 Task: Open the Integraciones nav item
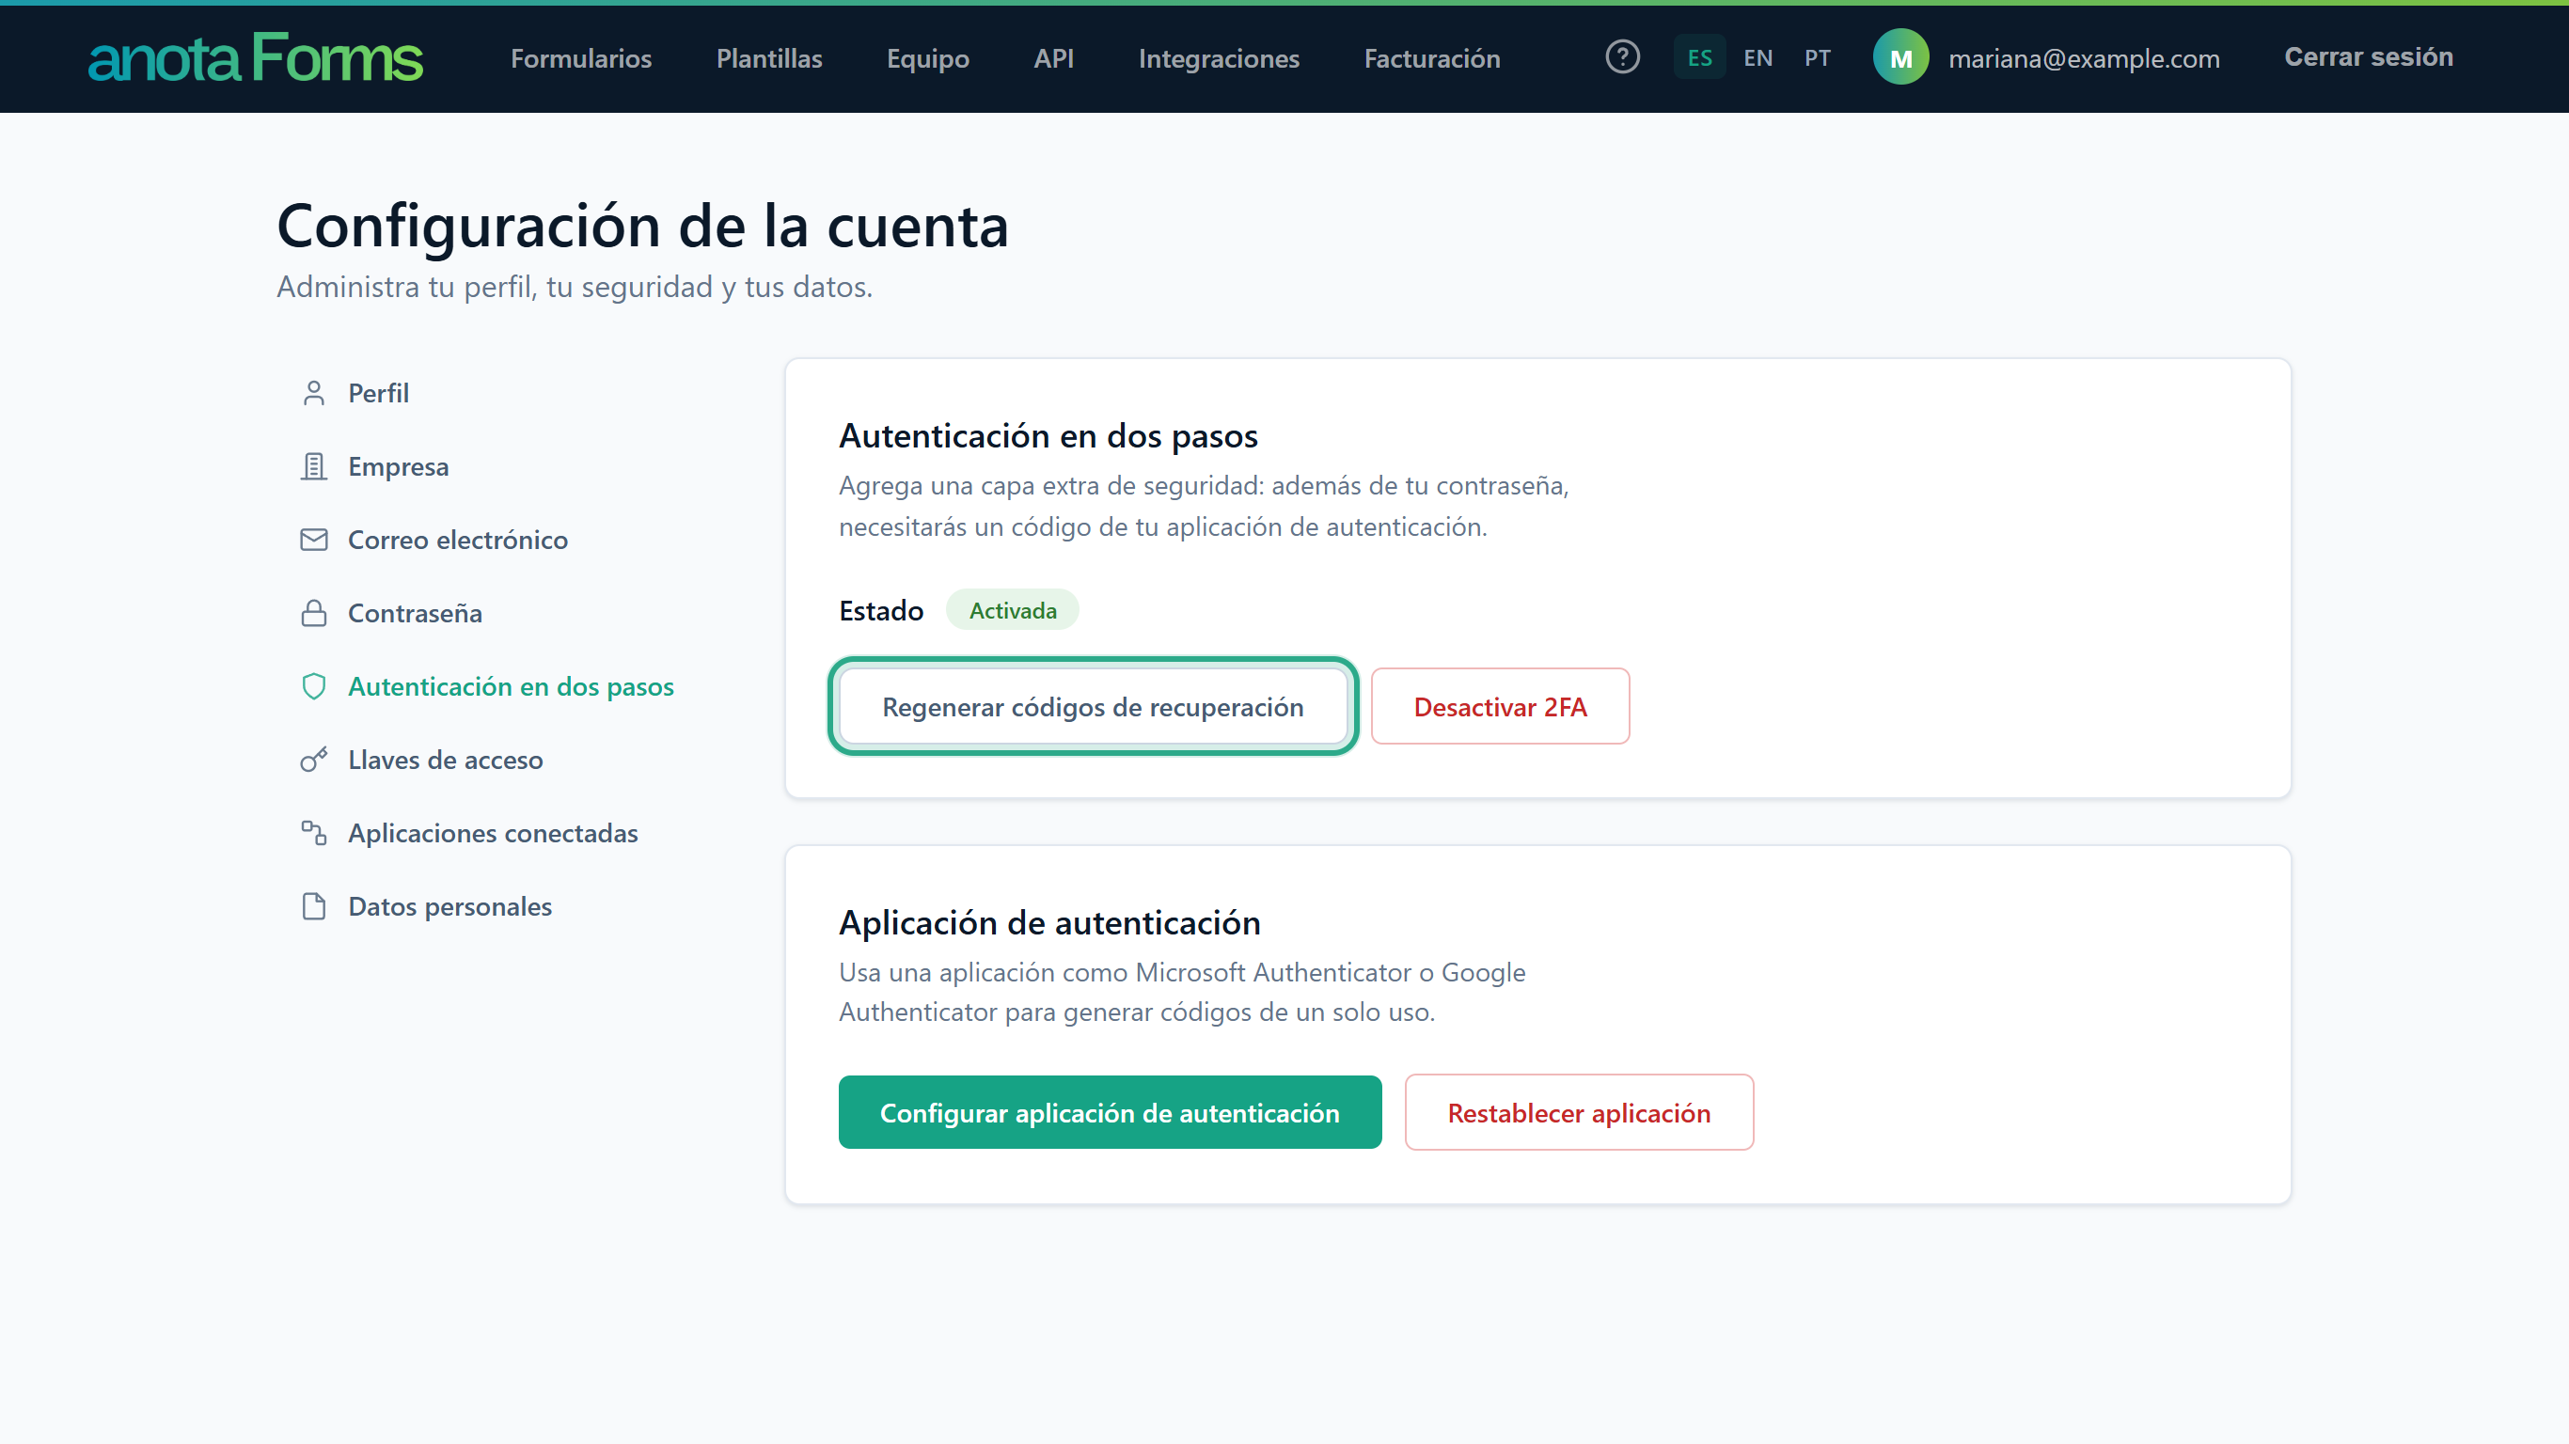point(1219,59)
